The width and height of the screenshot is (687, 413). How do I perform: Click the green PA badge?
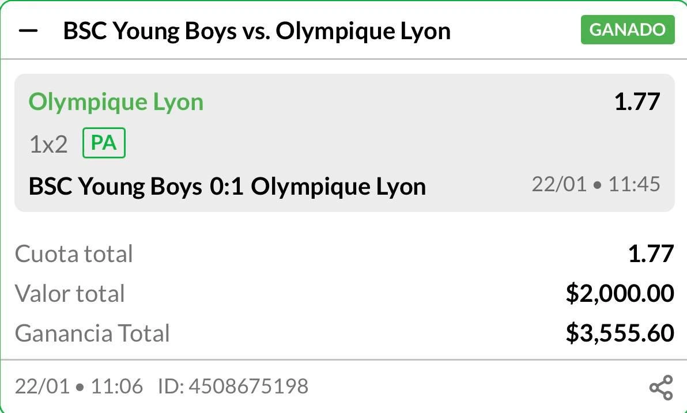click(104, 143)
